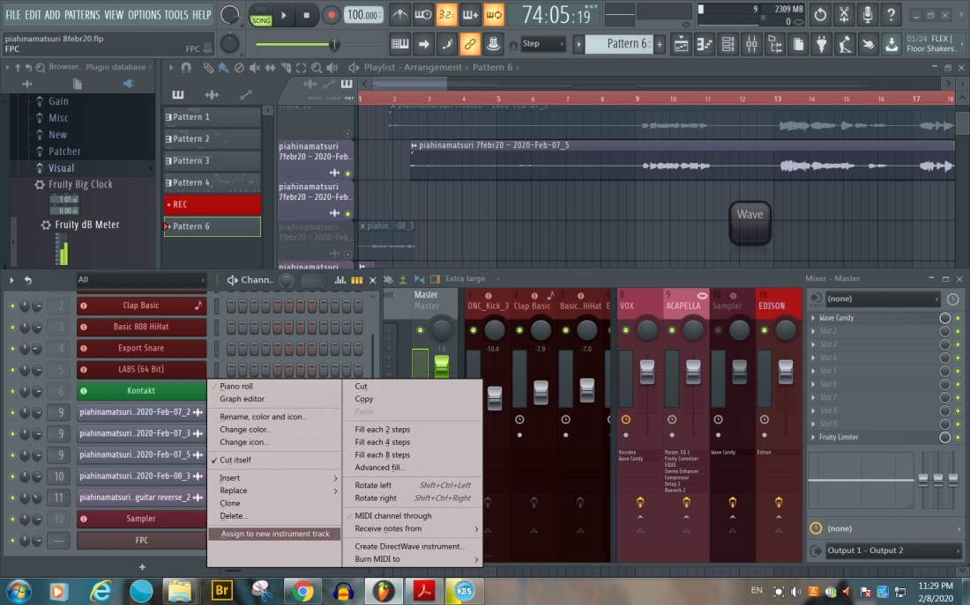Click the metronome icon
The height and width of the screenshot is (605, 970).
(400, 15)
